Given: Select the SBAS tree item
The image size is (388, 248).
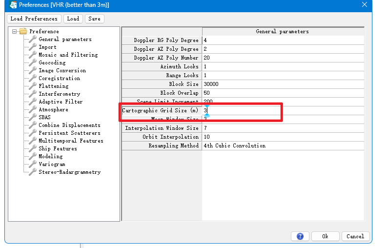Looking at the screenshot, I should 44,117.
